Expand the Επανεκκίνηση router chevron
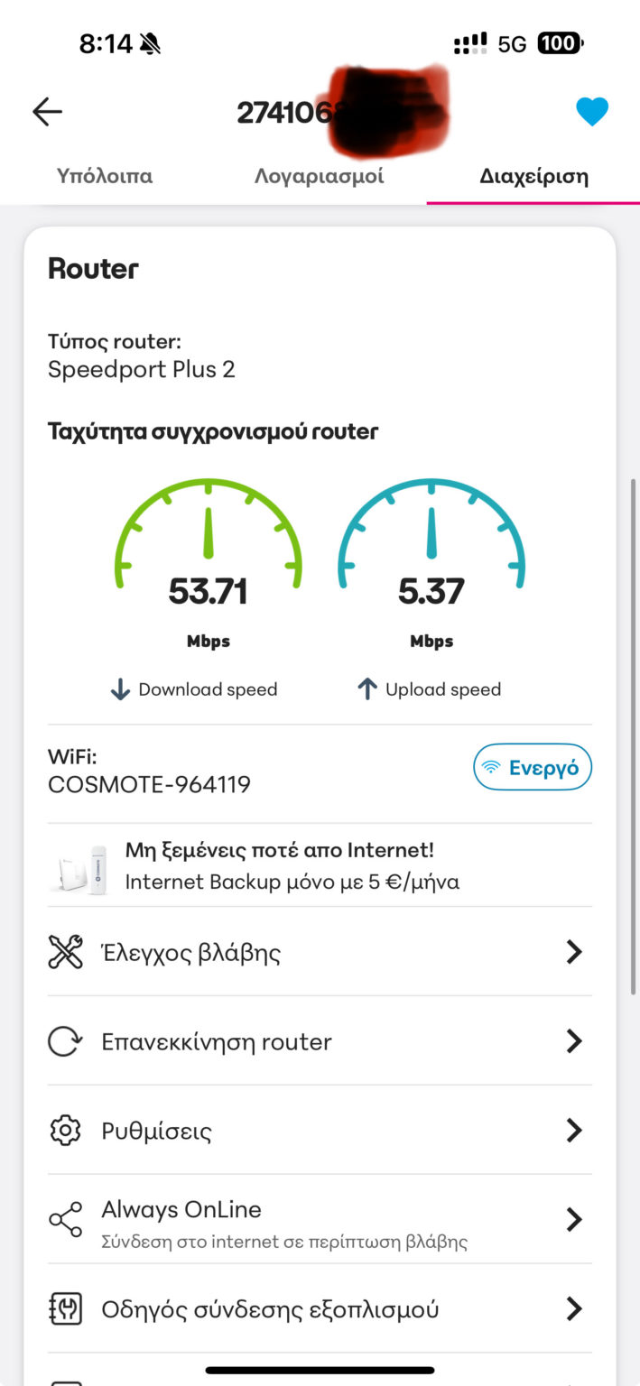 click(573, 1041)
